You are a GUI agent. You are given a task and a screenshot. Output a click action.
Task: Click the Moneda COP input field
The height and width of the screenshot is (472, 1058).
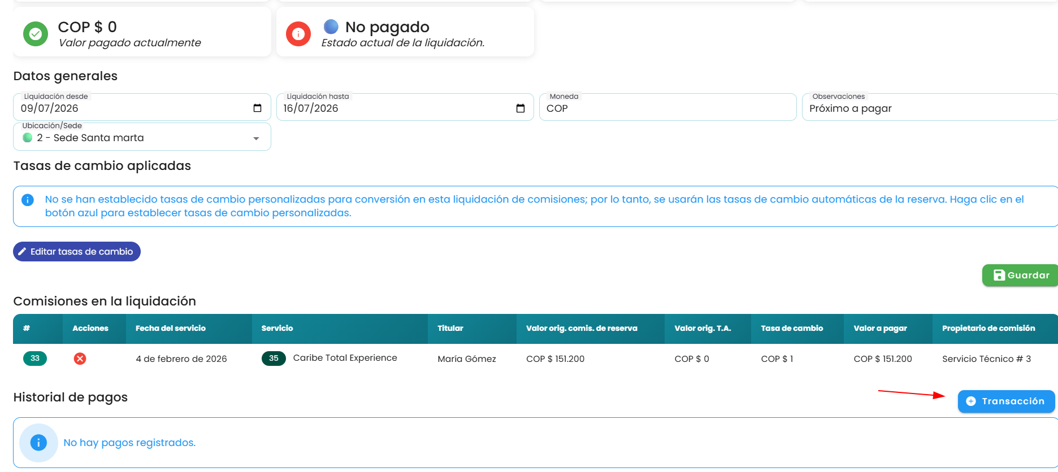click(667, 108)
